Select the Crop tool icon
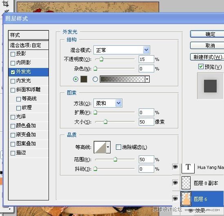Viewport: 224px width, 216px height. point(6,4)
